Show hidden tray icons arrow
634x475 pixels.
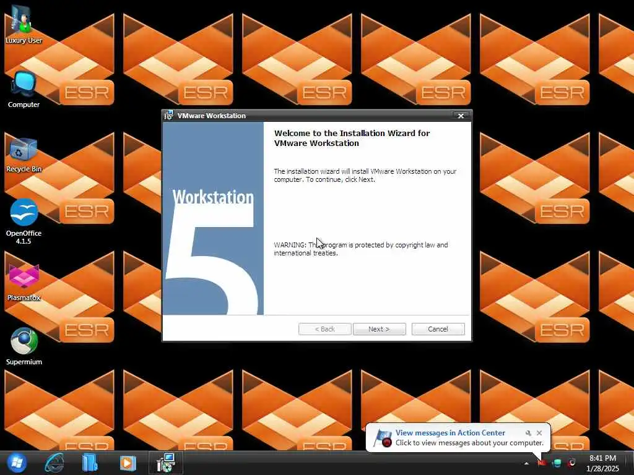526,463
